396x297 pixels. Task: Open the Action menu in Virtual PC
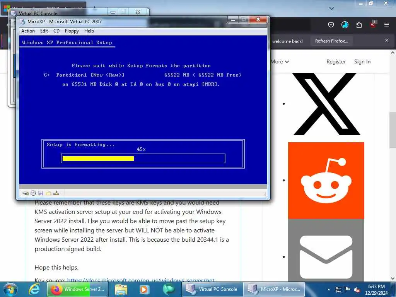pos(28,31)
